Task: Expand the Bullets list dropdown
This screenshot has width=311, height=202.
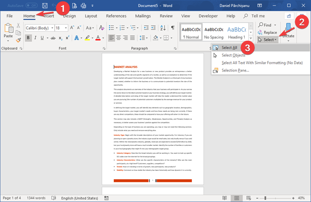Action: (x=117, y=28)
